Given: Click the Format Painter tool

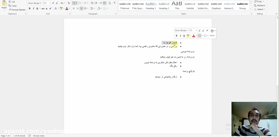Looking at the screenshot, I should pyautogui.click(x=17, y=10).
